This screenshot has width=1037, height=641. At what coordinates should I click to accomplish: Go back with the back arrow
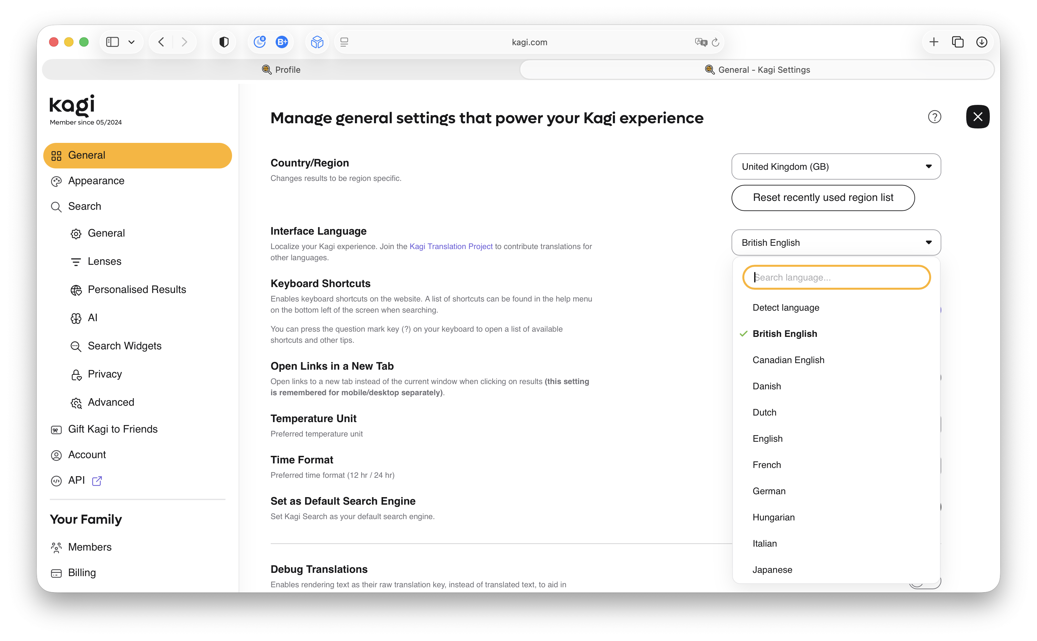coord(161,42)
